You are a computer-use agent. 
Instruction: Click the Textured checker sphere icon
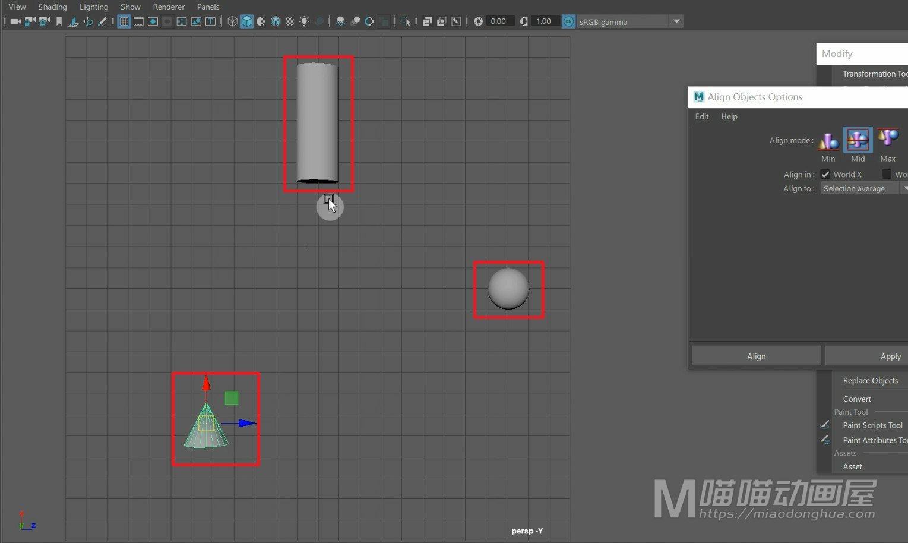[290, 21]
